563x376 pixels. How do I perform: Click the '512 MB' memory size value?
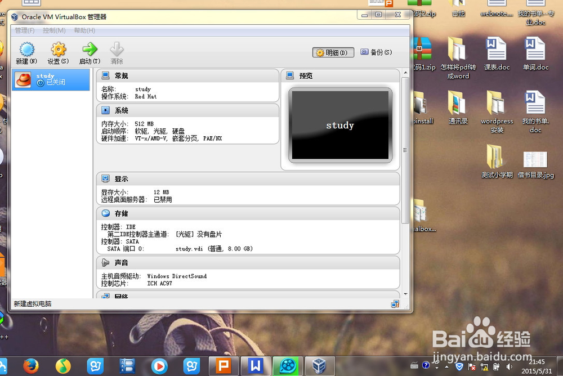click(144, 124)
